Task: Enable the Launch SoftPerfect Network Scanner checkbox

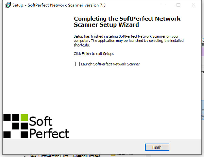Action: pos(78,64)
